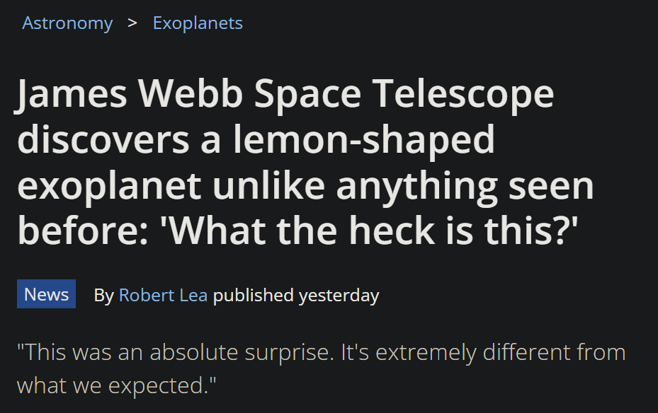Click the "By" label before the author name
This screenshot has height=413, width=658.
coord(103,295)
